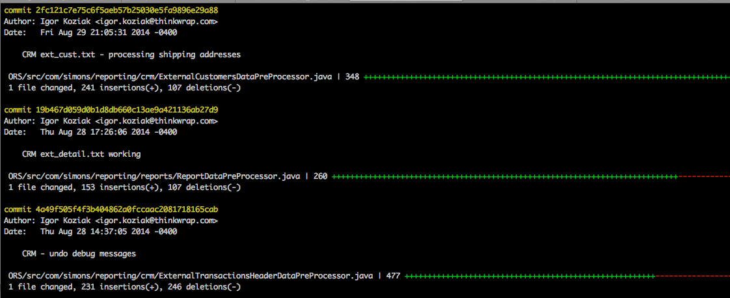Click the 348 change count number
Image resolution: width=730 pixels, height=298 pixels.
point(352,77)
